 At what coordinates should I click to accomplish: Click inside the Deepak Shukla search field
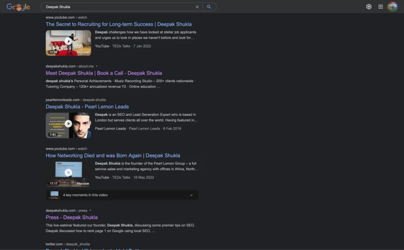tap(118, 7)
